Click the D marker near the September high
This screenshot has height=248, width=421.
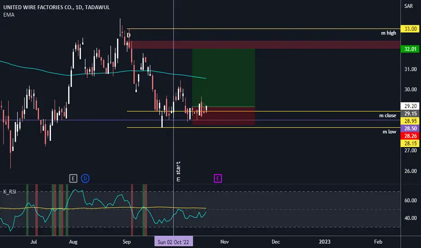click(x=129, y=35)
